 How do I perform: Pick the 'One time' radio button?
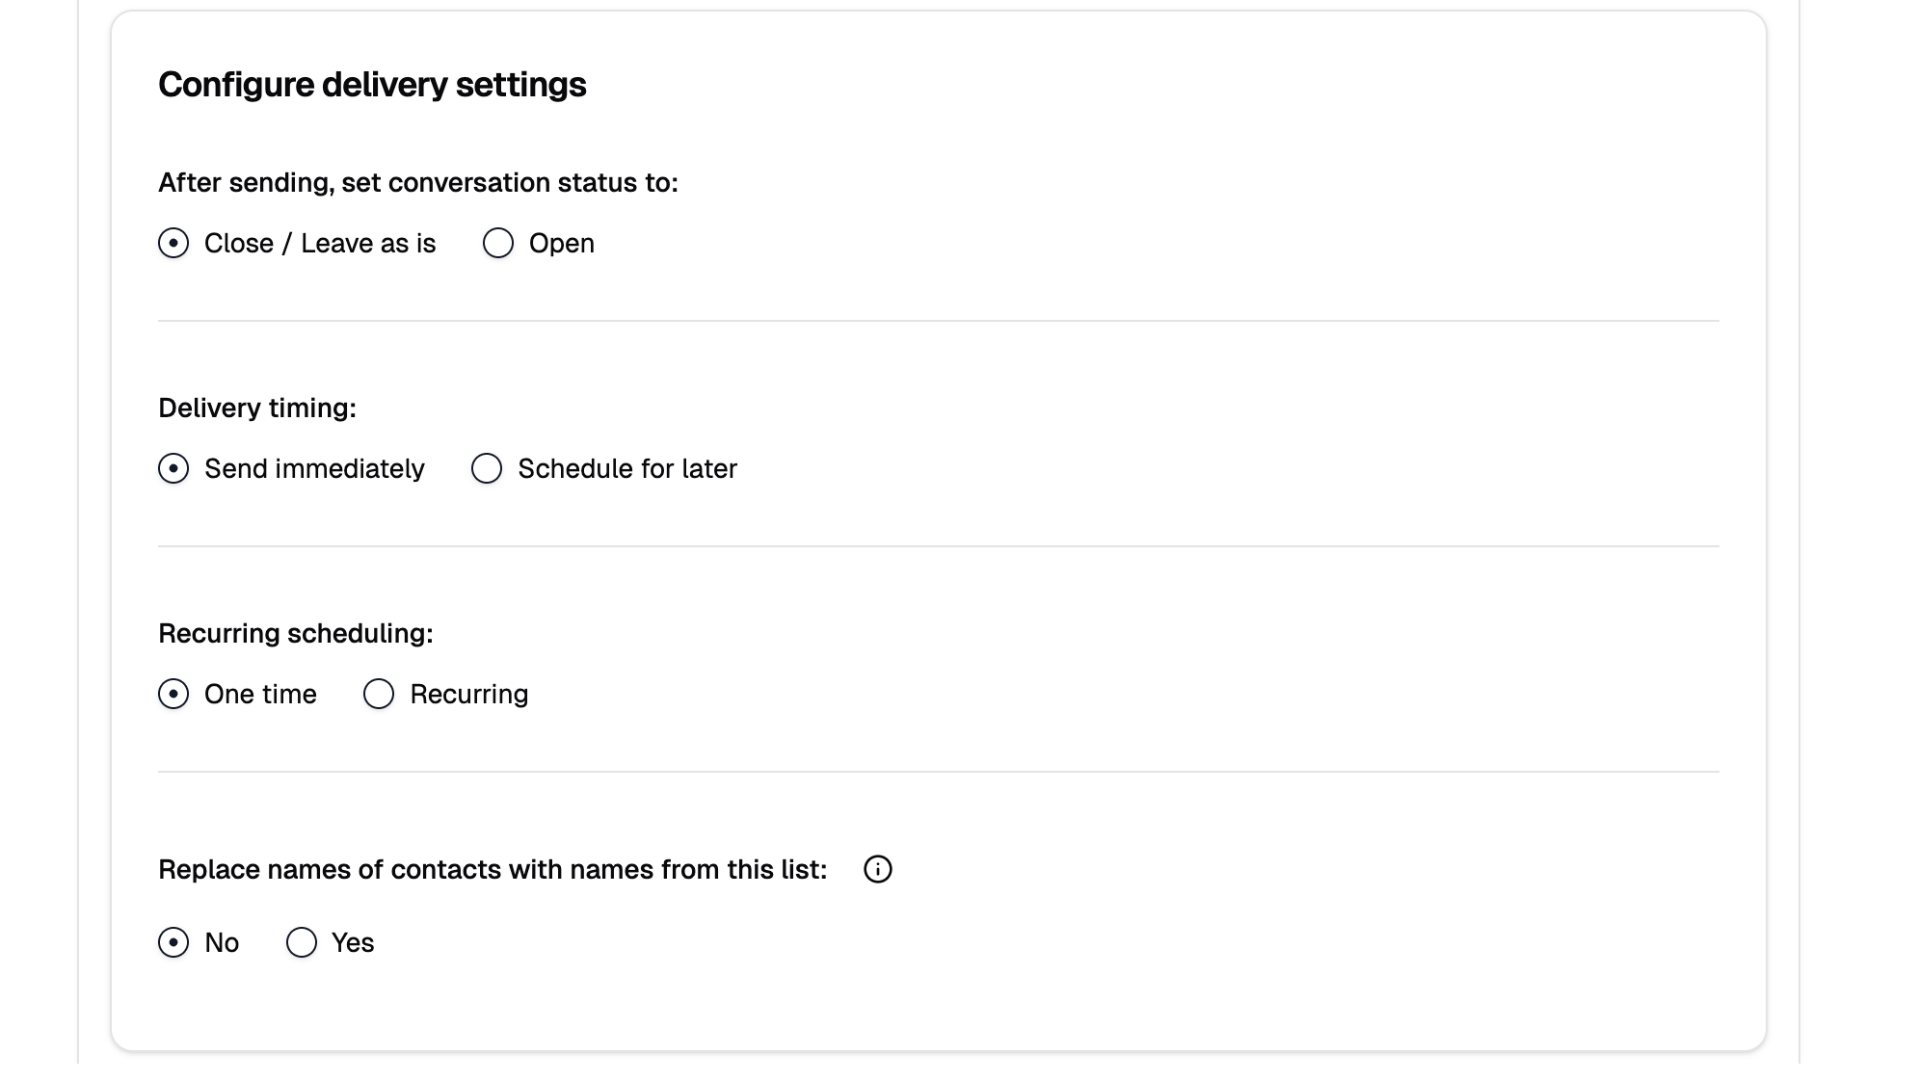coord(173,694)
